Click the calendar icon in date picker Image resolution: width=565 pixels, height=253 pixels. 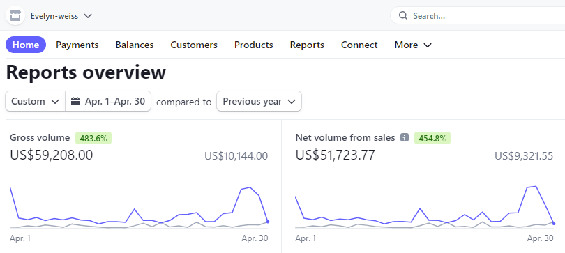pos(75,101)
